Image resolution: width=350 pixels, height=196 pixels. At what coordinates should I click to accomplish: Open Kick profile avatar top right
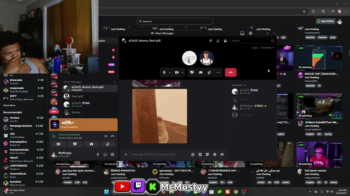click(340, 21)
